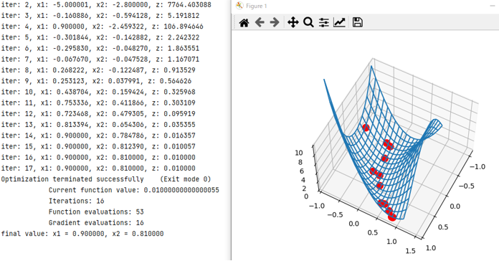This screenshot has width=499, height=261.
Task: Open Configure subplots settings
Action: click(323, 23)
